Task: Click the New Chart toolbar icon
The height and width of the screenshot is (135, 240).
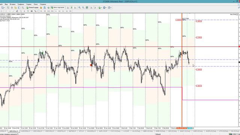Action: pyautogui.click(x=3, y=7)
